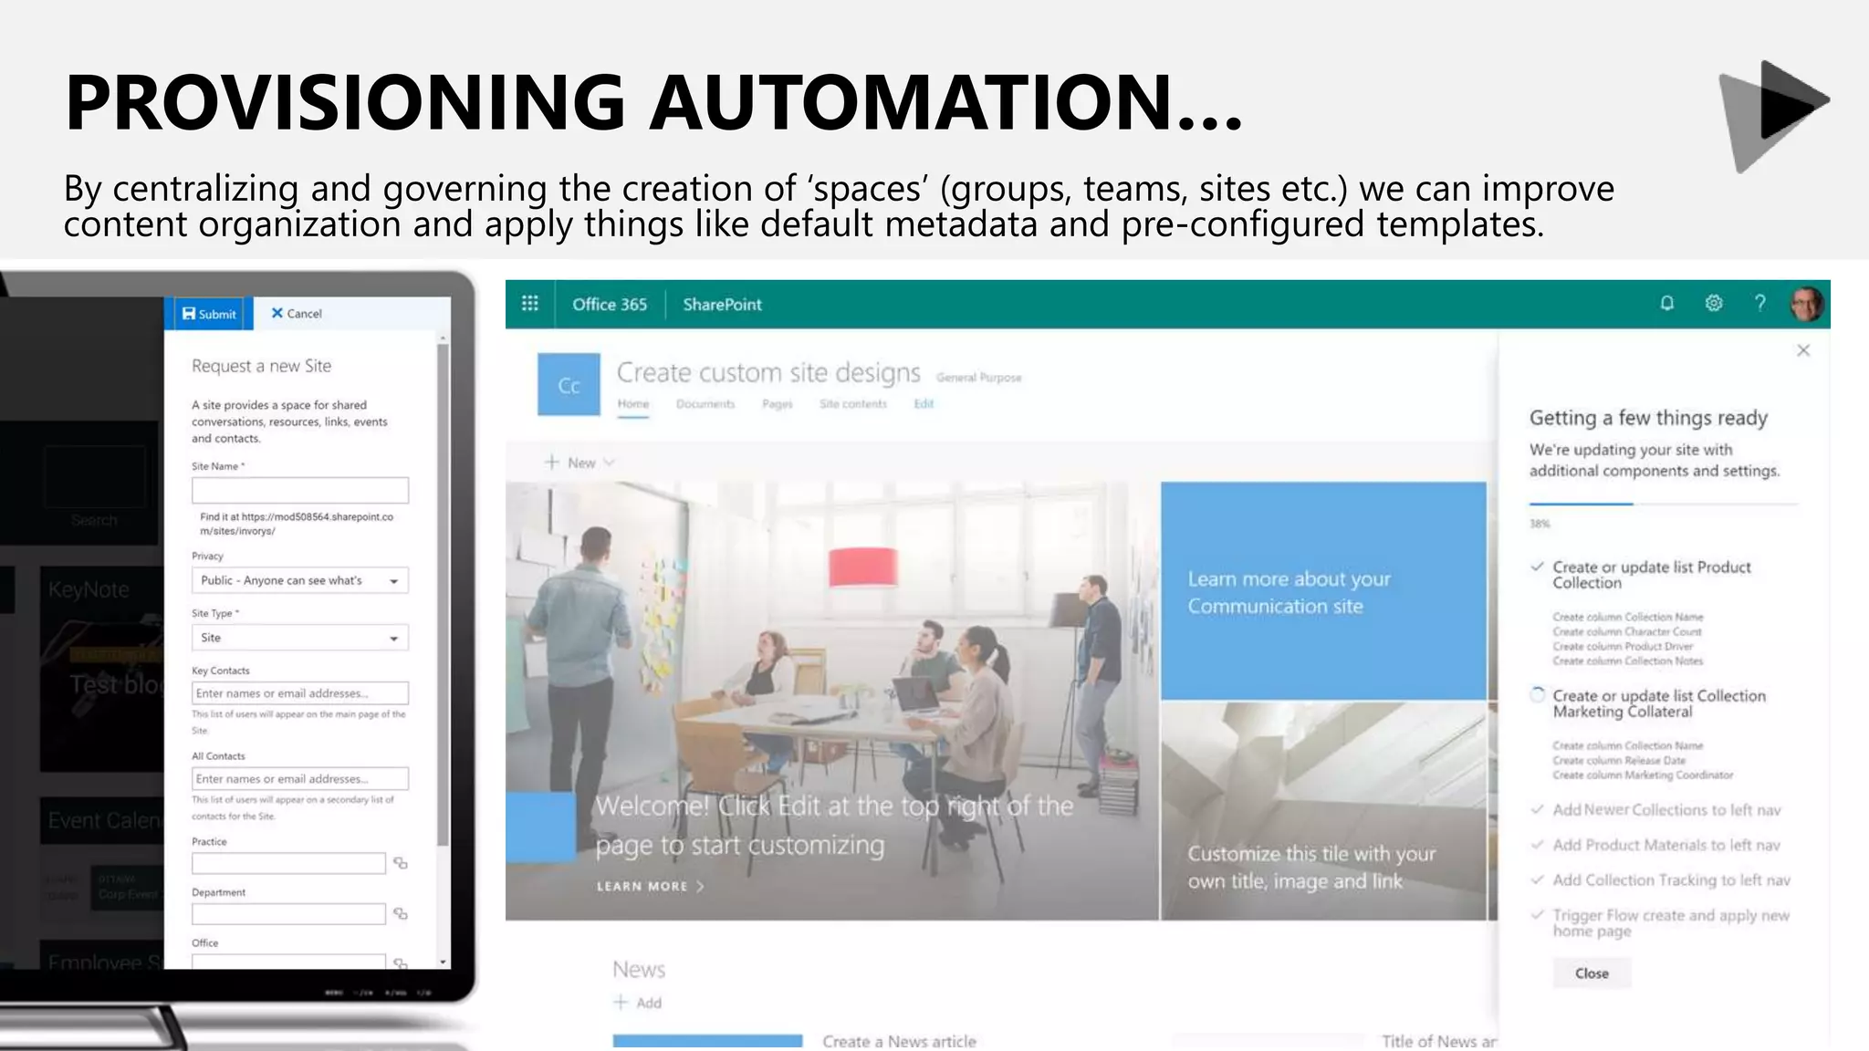
Task: Switch to the Home navigation tab
Action: [633, 404]
